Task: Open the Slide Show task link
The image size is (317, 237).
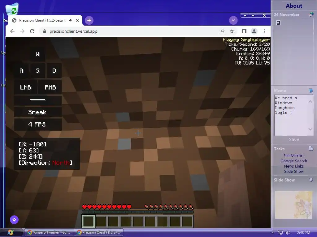Action: (294, 171)
